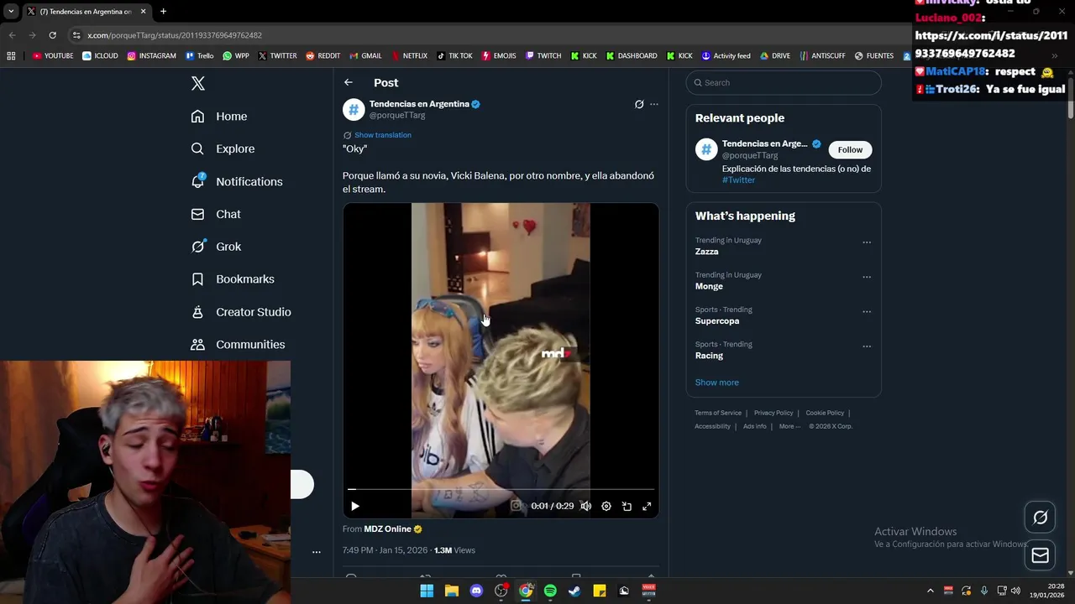Click the Grok icon on the post header
The image size is (1075, 604).
(639, 104)
